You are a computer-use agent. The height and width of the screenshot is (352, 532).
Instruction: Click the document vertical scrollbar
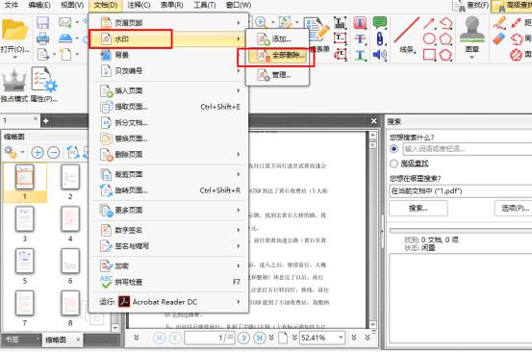(372, 231)
